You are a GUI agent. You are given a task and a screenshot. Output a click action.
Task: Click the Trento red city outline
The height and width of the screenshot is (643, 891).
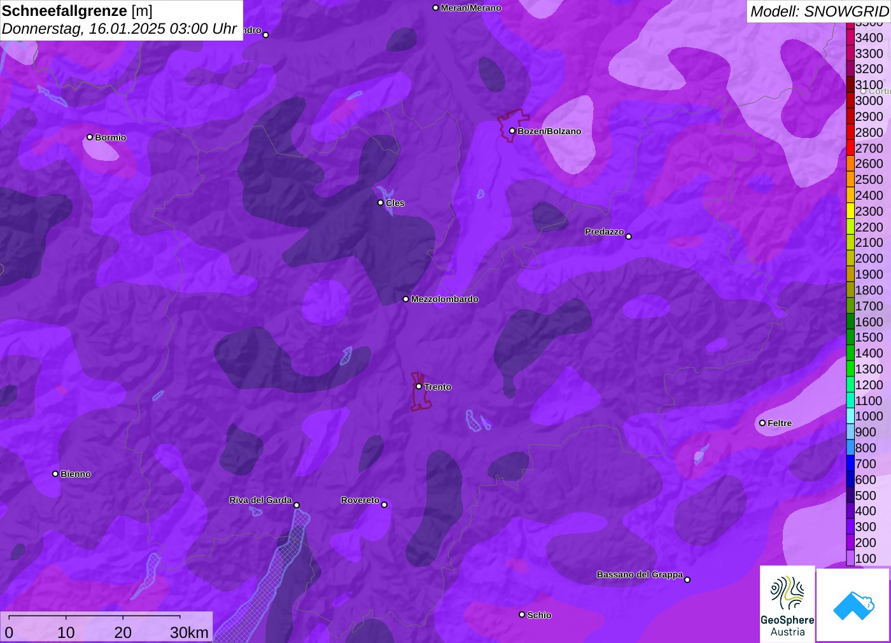pos(420,391)
